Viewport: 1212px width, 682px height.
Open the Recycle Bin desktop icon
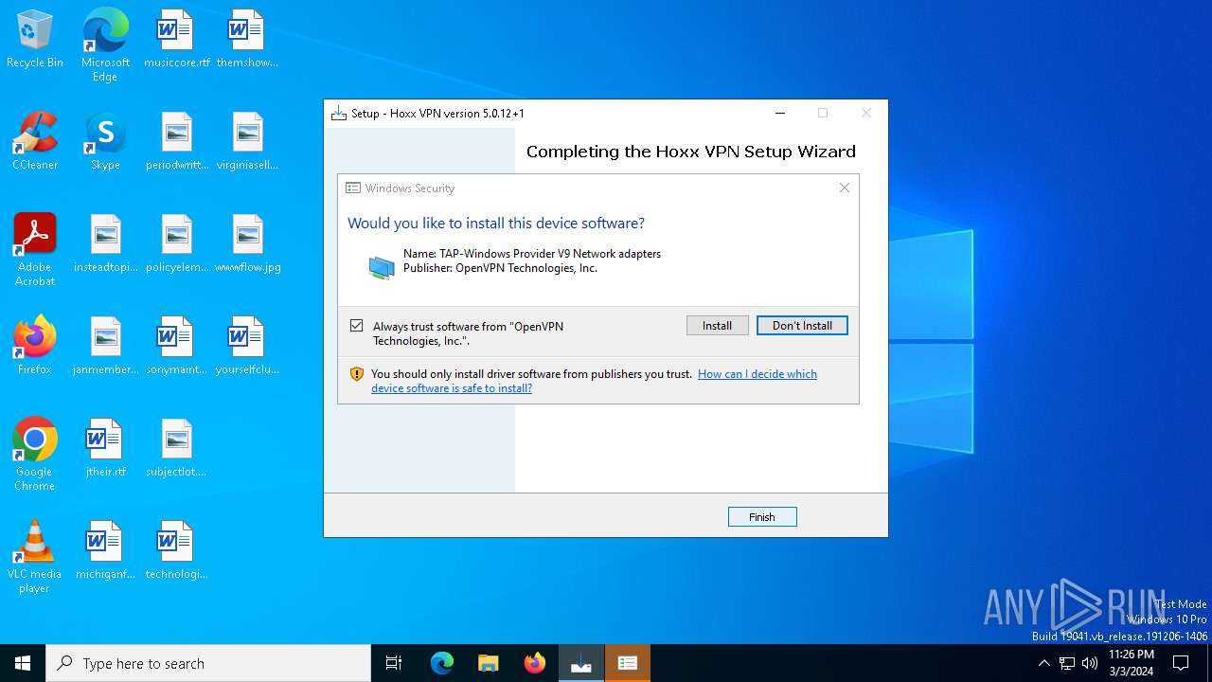[35, 40]
